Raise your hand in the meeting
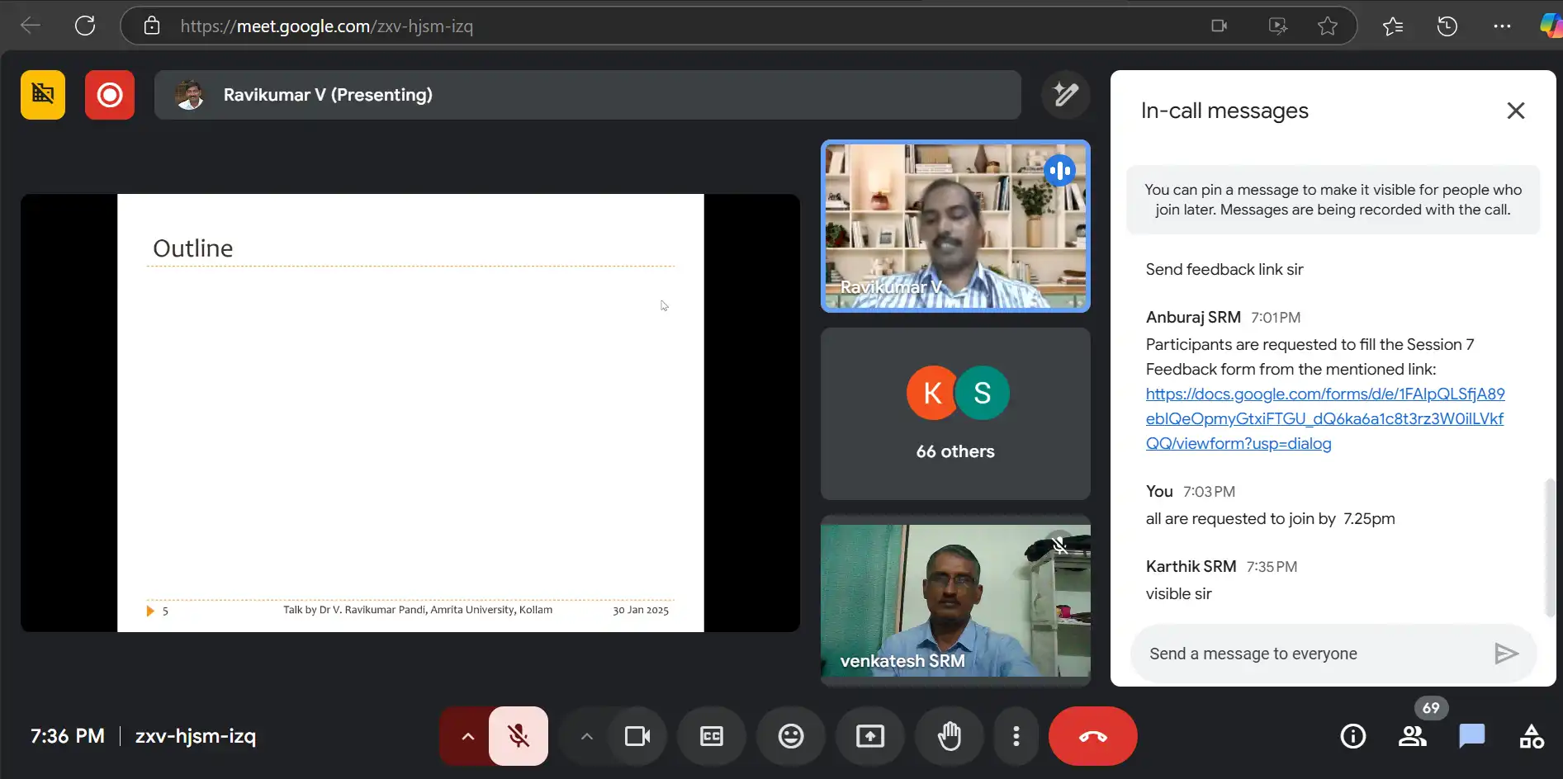Viewport: 1563px width, 779px height. pos(949,736)
